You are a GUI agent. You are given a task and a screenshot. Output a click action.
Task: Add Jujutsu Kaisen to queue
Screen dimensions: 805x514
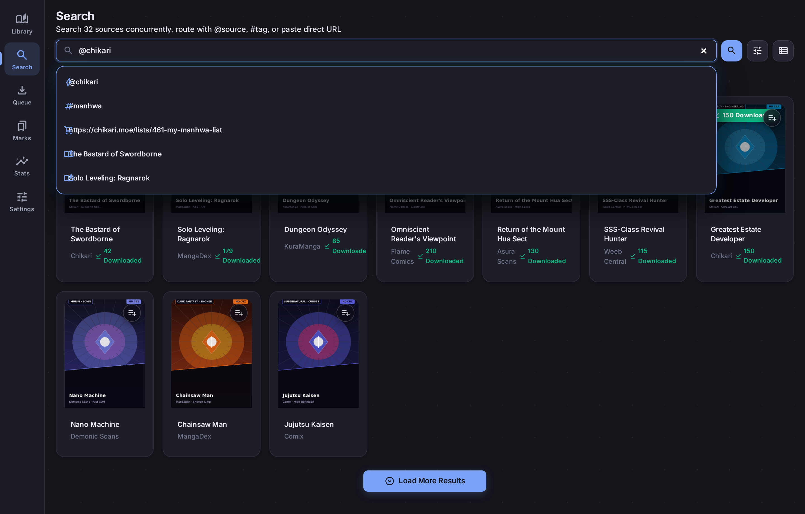pyautogui.click(x=345, y=313)
